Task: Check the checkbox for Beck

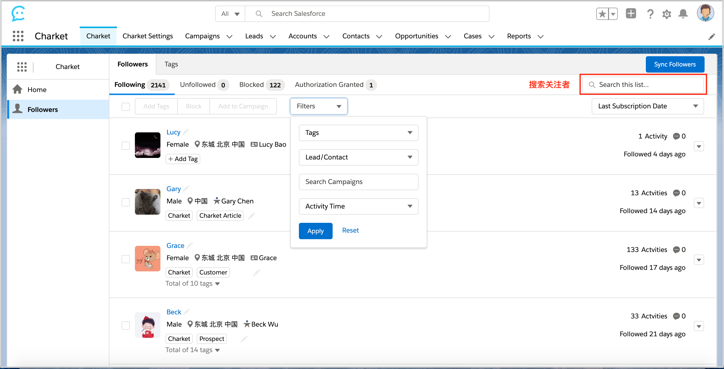Action: coord(126,326)
